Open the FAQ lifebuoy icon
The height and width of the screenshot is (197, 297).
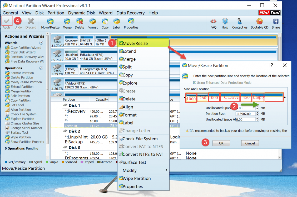pos(213,21)
